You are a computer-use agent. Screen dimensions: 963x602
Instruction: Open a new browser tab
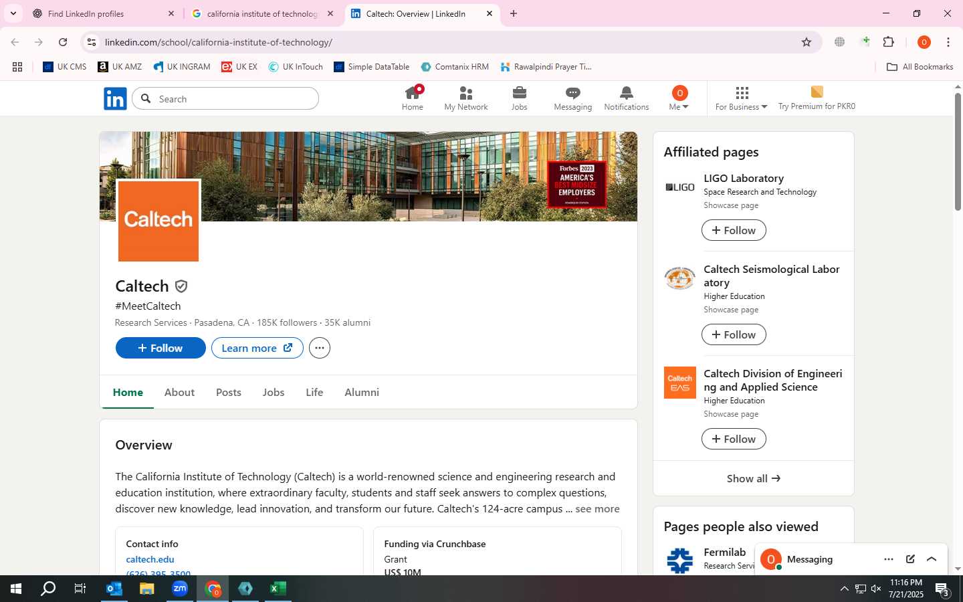pyautogui.click(x=514, y=13)
